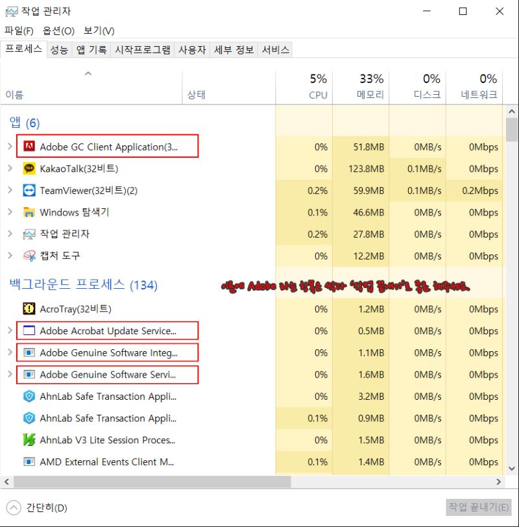Click the Adobe GC Client Application icon
The height and width of the screenshot is (527, 519).
tap(29, 146)
